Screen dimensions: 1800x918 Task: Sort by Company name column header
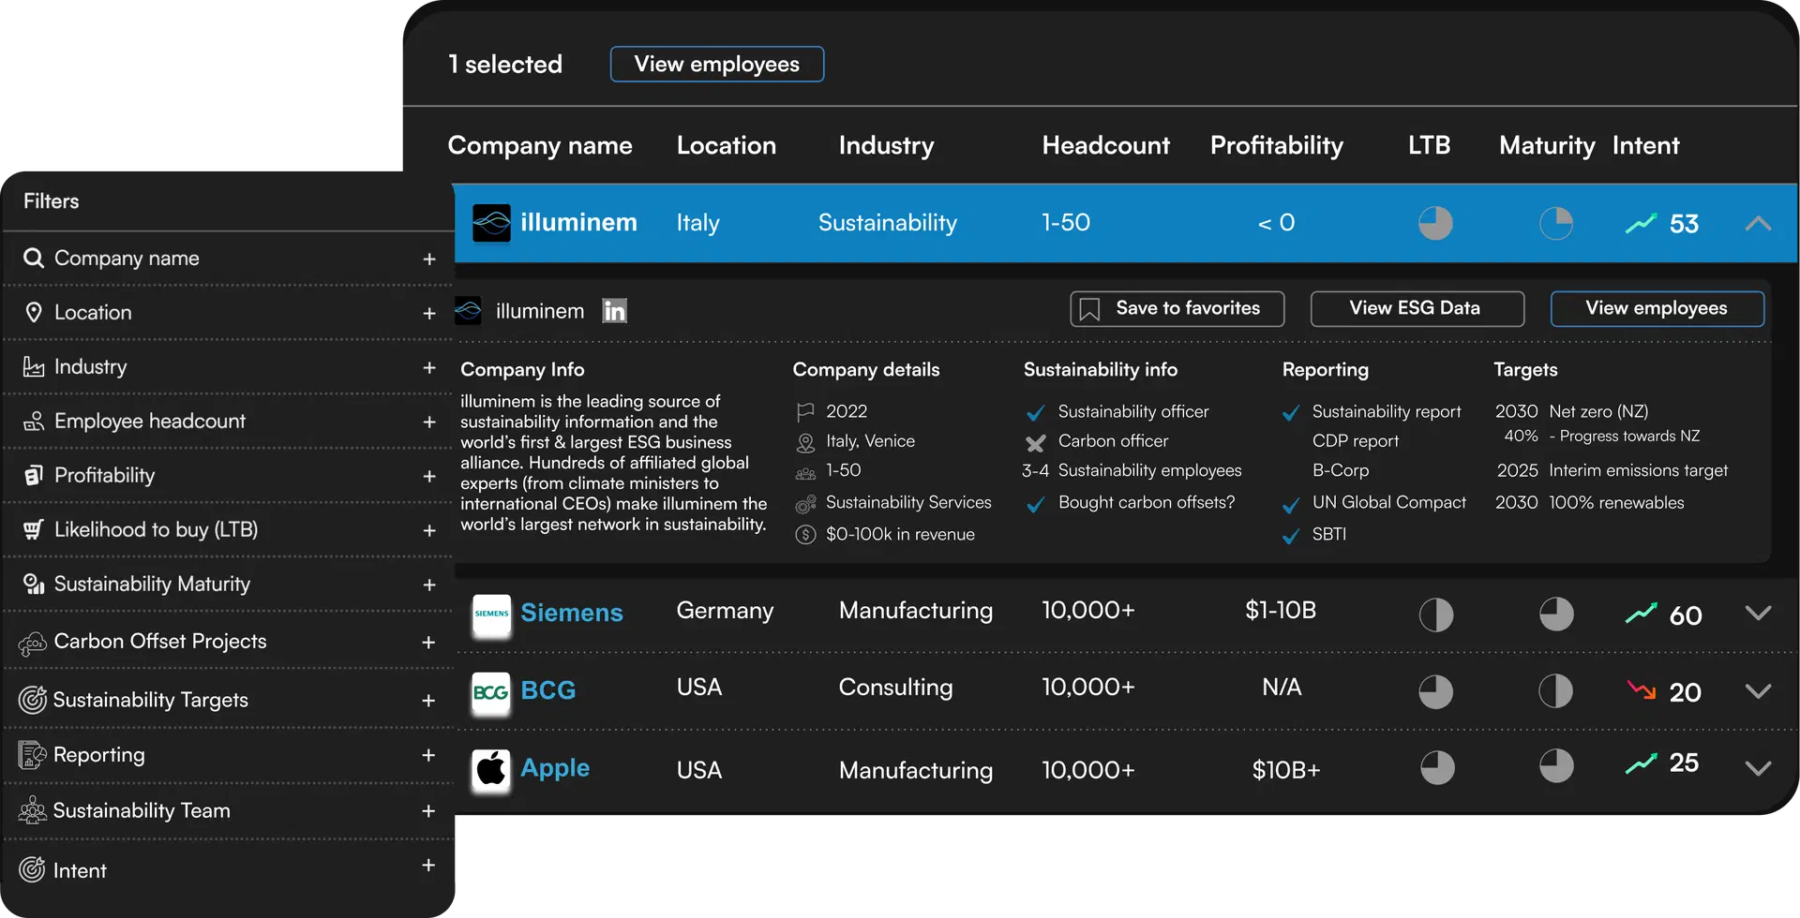pyautogui.click(x=540, y=145)
